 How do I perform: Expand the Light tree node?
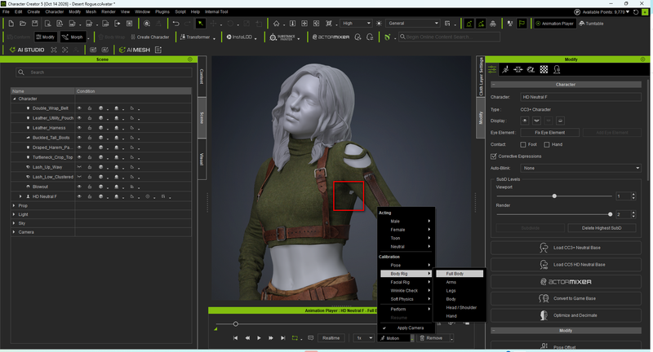14,214
